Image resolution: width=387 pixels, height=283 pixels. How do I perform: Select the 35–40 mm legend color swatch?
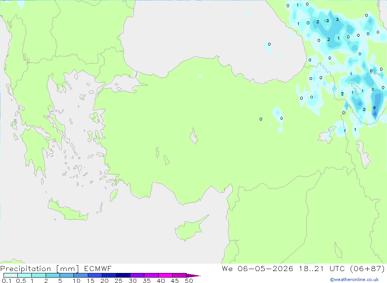point(151,275)
